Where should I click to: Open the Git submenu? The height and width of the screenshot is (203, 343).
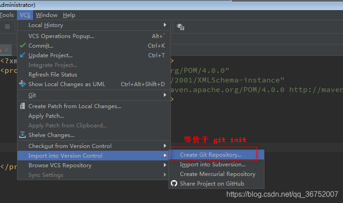94,95
